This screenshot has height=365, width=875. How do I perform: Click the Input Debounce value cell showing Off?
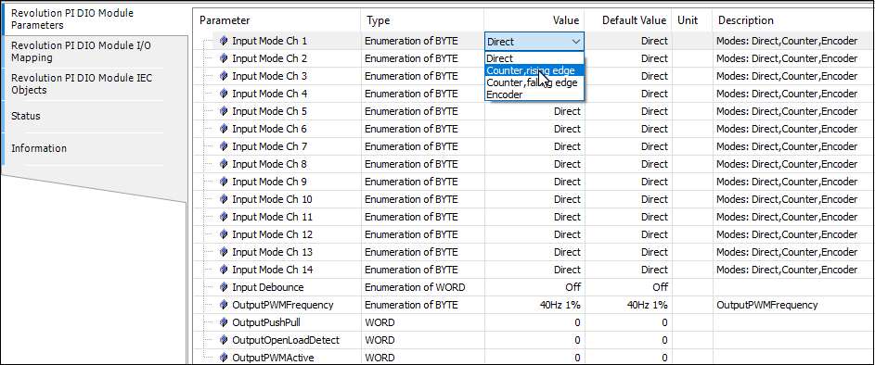534,287
